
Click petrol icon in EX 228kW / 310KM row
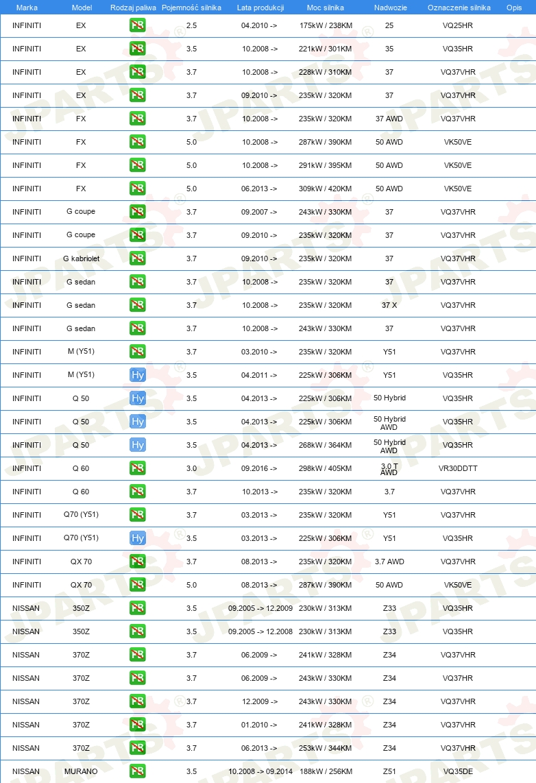[137, 72]
